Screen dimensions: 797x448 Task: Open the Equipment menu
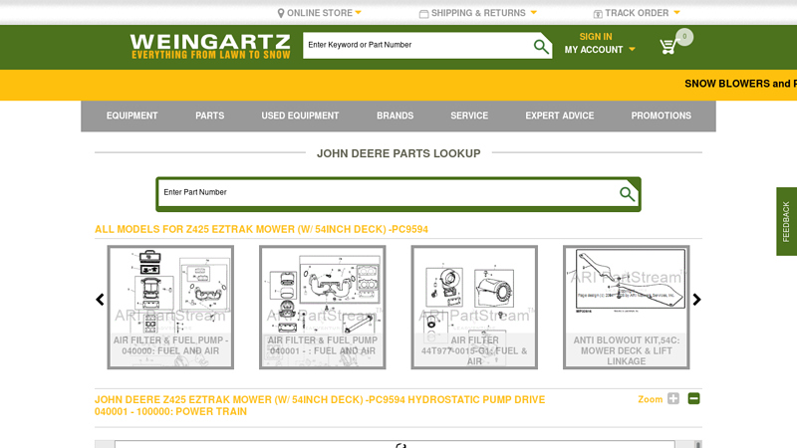[133, 116]
